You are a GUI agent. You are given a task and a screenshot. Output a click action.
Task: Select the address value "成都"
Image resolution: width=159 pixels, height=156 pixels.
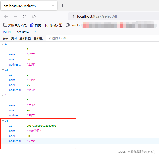coord(31,141)
